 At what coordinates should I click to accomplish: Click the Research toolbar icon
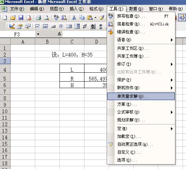coord(64,18)
